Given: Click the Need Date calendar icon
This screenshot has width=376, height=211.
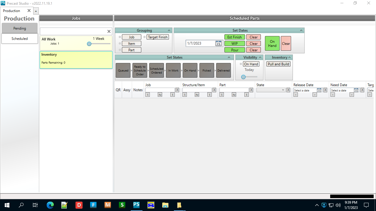Looking at the screenshot, I should (x=356, y=90).
